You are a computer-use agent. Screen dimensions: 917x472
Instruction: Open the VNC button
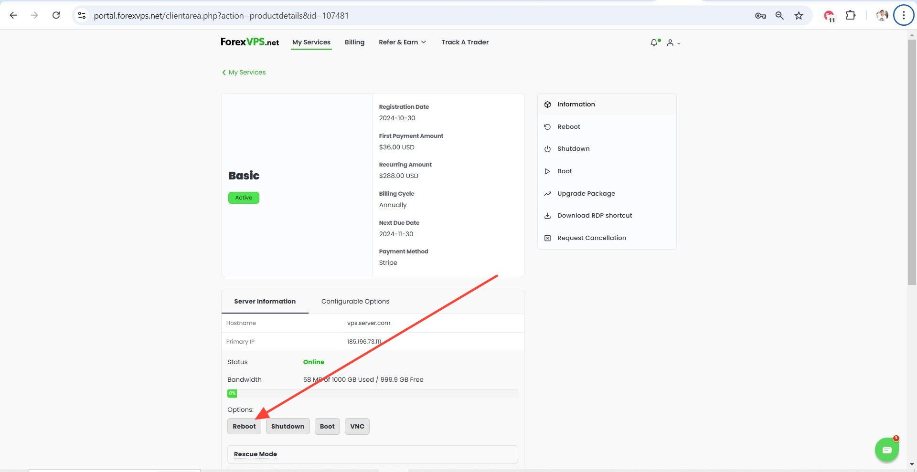coord(357,427)
